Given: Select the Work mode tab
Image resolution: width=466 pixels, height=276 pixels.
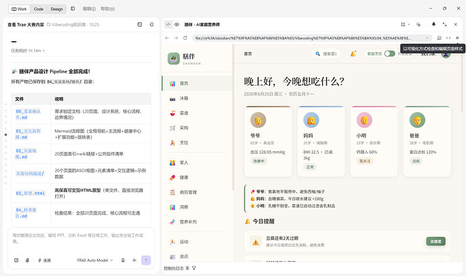Looking at the screenshot, I should [x=19, y=9].
